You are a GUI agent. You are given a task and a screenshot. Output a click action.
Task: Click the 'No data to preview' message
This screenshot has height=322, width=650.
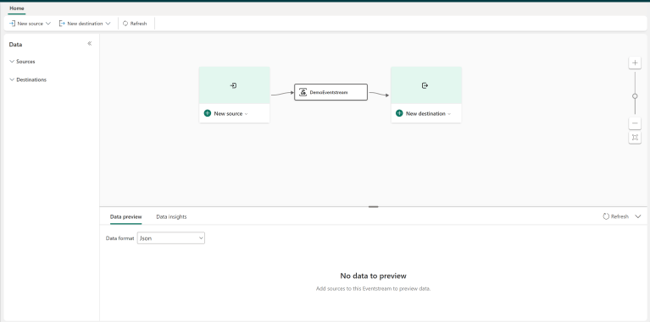tap(373, 276)
